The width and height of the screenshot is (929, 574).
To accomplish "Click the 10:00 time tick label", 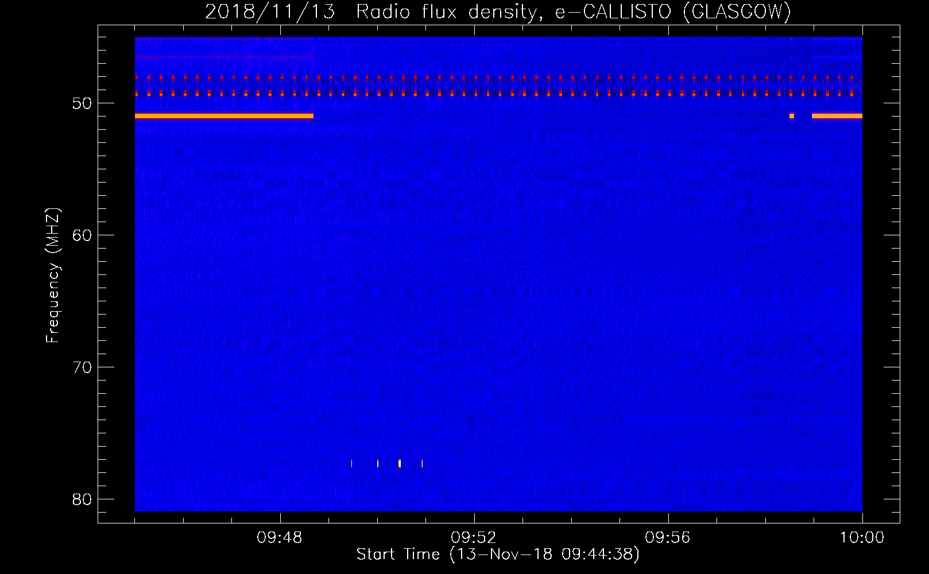I will pyautogui.click(x=862, y=538).
